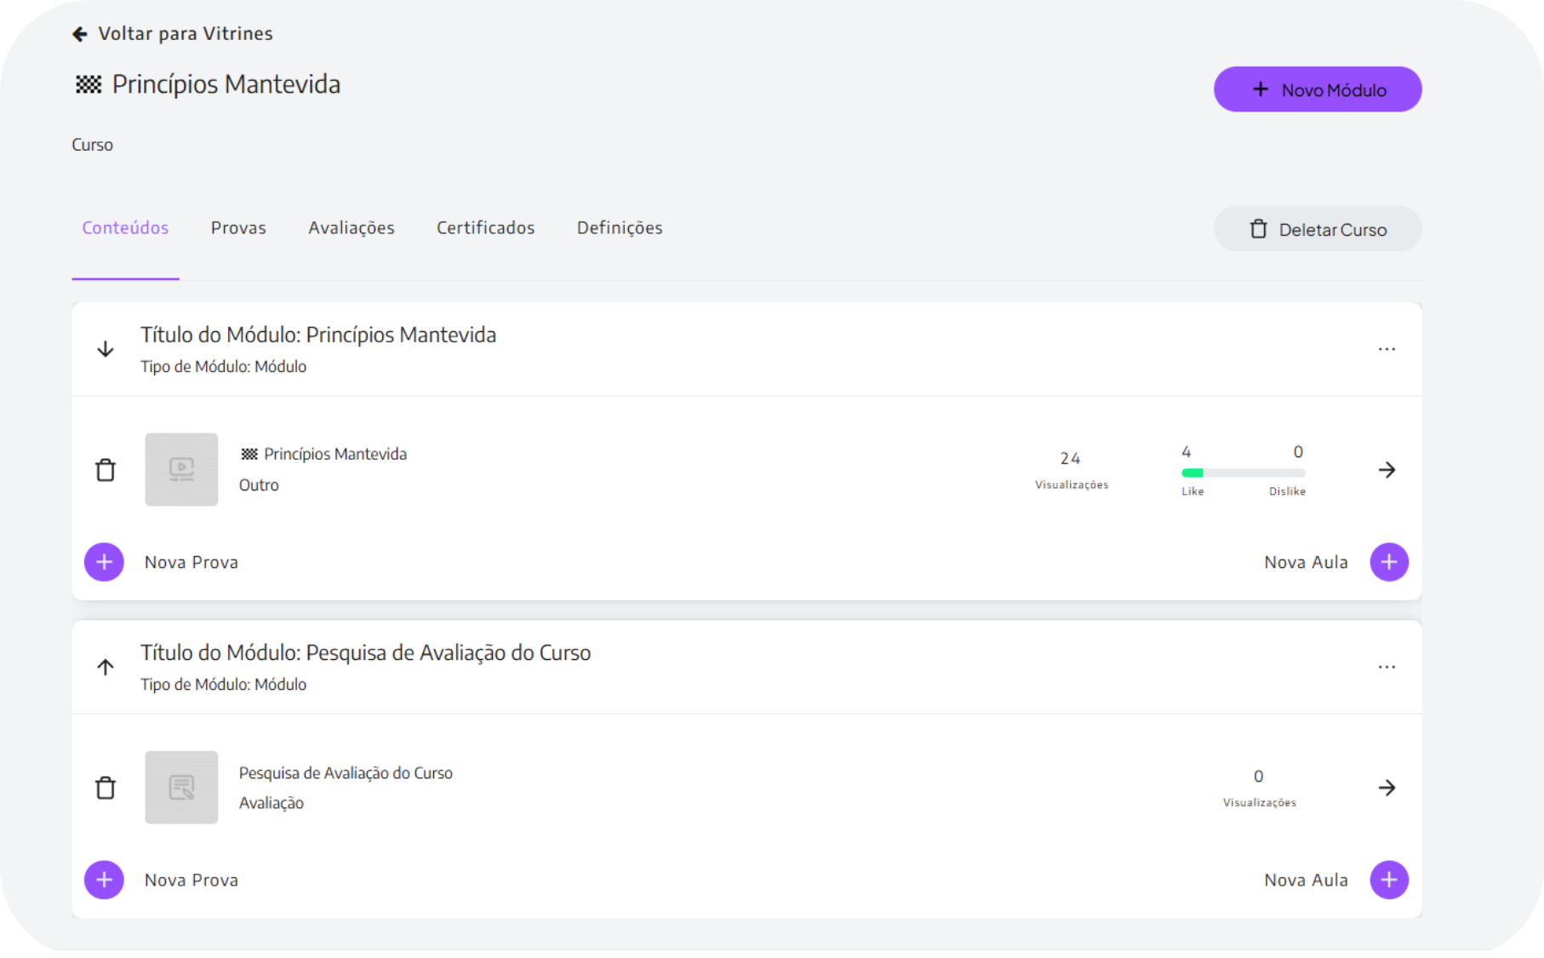This screenshot has width=1544, height=958.
Task: Click the Like/Dislike ratio bar
Action: (1243, 473)
